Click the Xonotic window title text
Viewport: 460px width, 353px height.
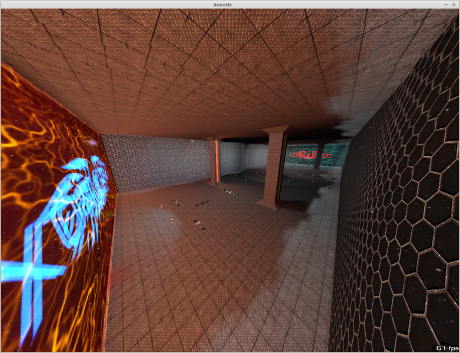coord(229,5)
